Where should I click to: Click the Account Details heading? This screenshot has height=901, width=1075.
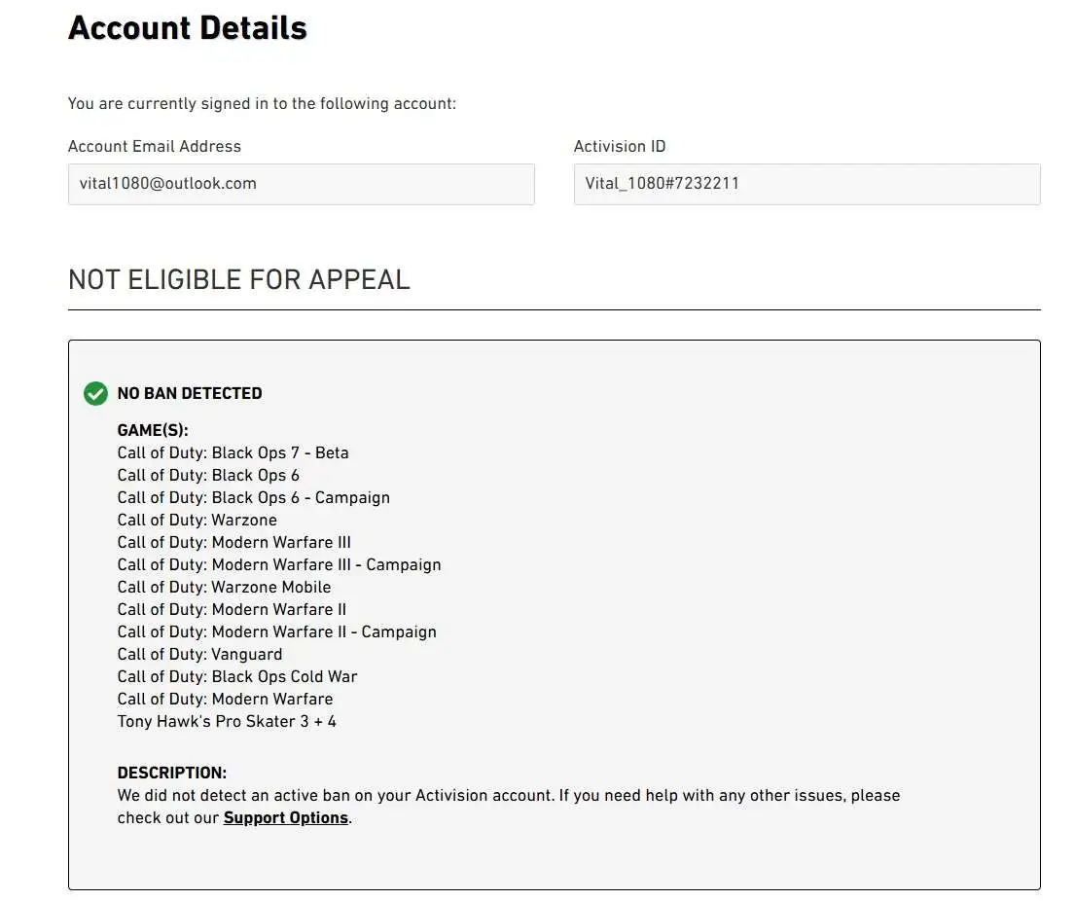(x=187, y=28)
